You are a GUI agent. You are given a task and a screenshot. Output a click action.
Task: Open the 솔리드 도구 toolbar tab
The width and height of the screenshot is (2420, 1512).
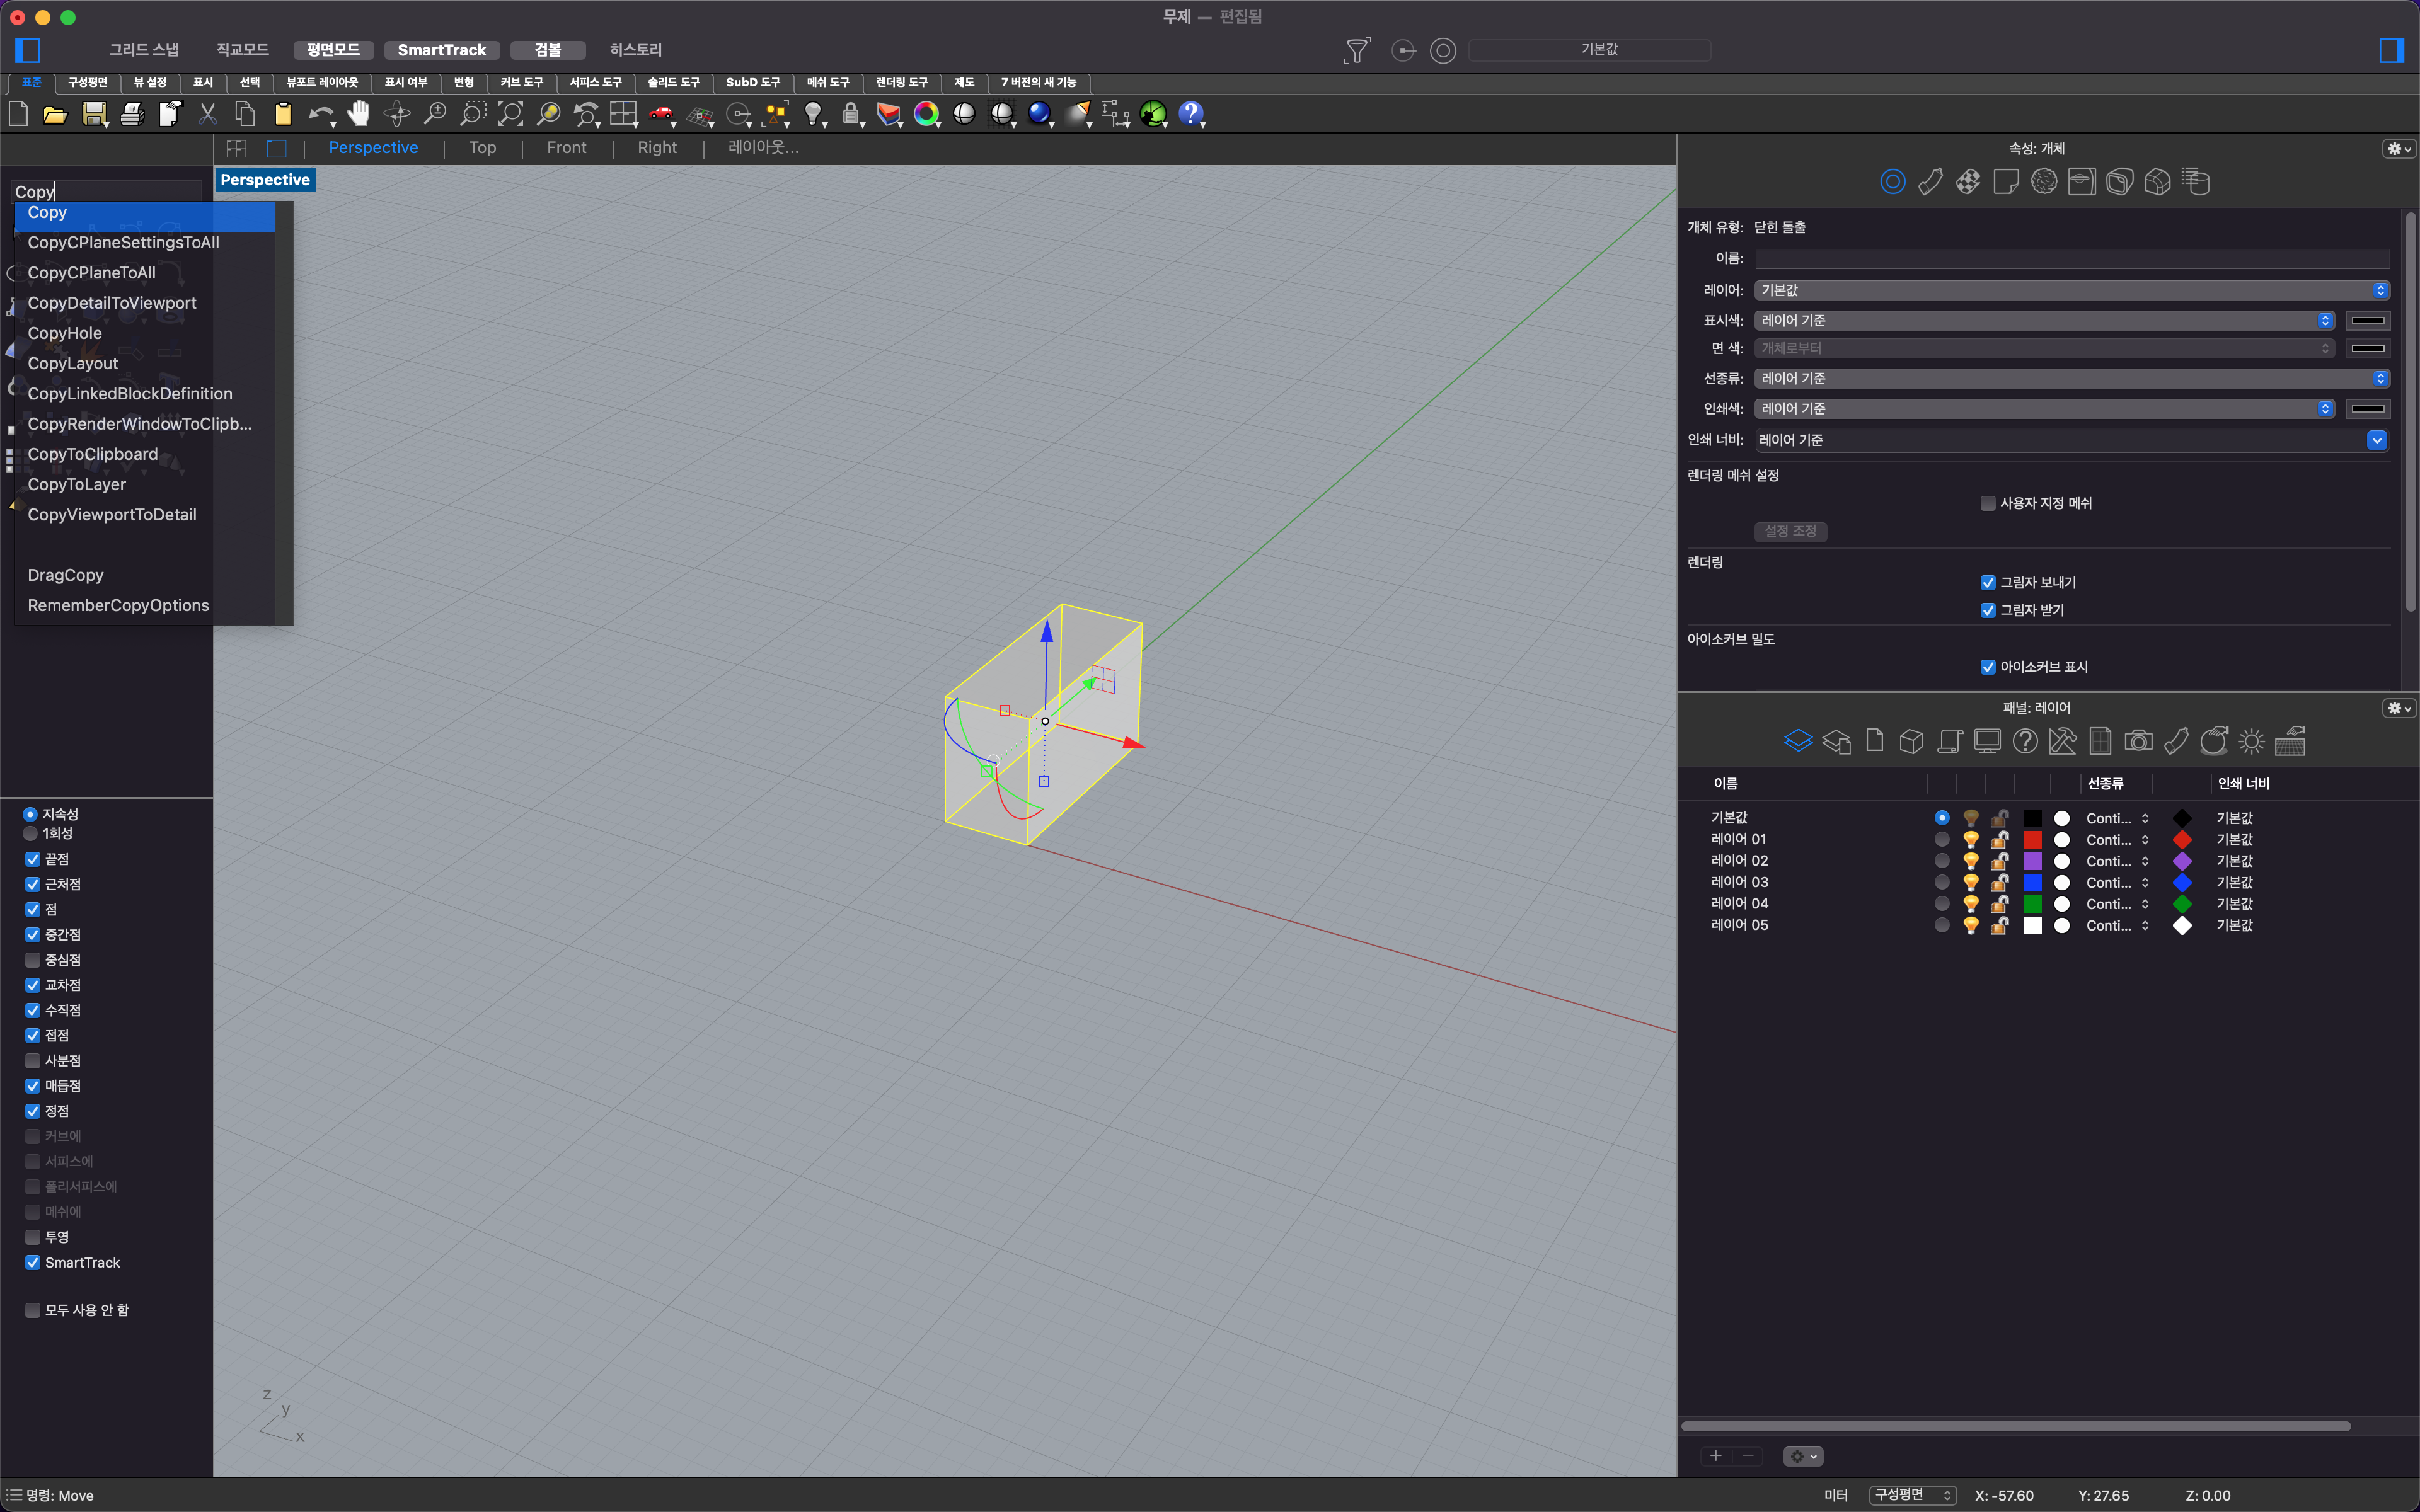(x=673, y=82)
